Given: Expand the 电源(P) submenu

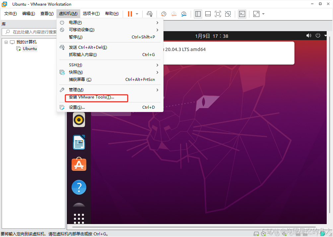Looking at the screenshot, I should [110, 23].
